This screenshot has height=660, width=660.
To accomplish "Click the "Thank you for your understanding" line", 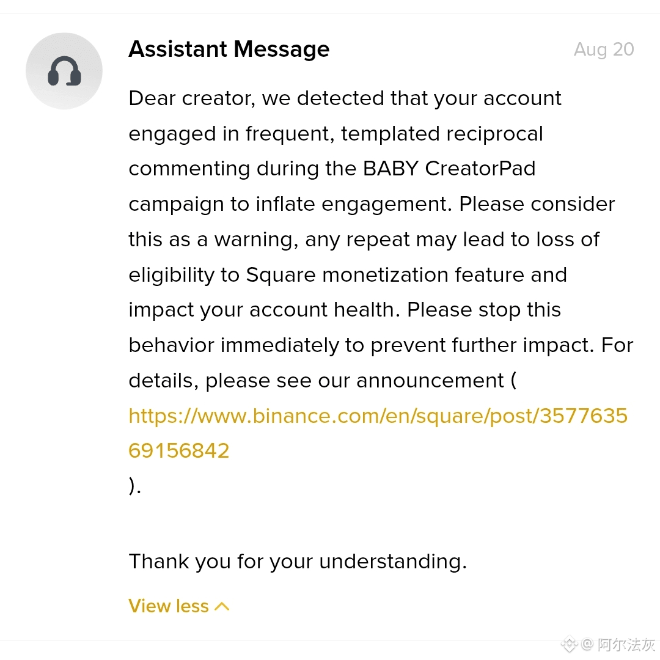I will 298,562.
